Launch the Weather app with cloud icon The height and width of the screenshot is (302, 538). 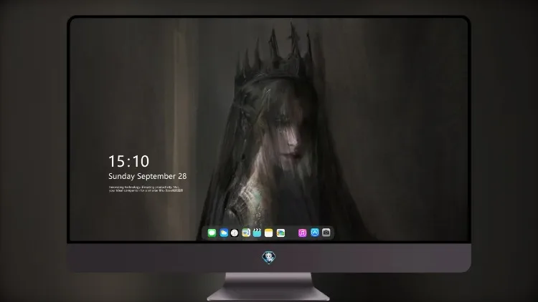pyautogui.click(x=224, y=233)
